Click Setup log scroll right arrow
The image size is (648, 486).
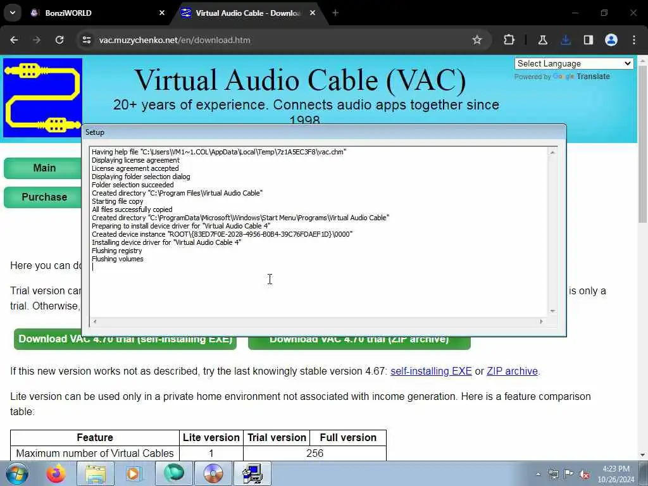[542, 321]
